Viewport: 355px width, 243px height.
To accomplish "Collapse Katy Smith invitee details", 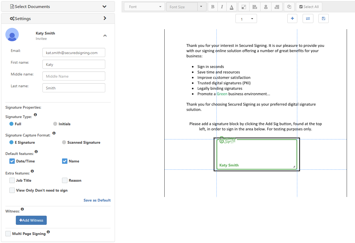I will click(x=105, y=36).
